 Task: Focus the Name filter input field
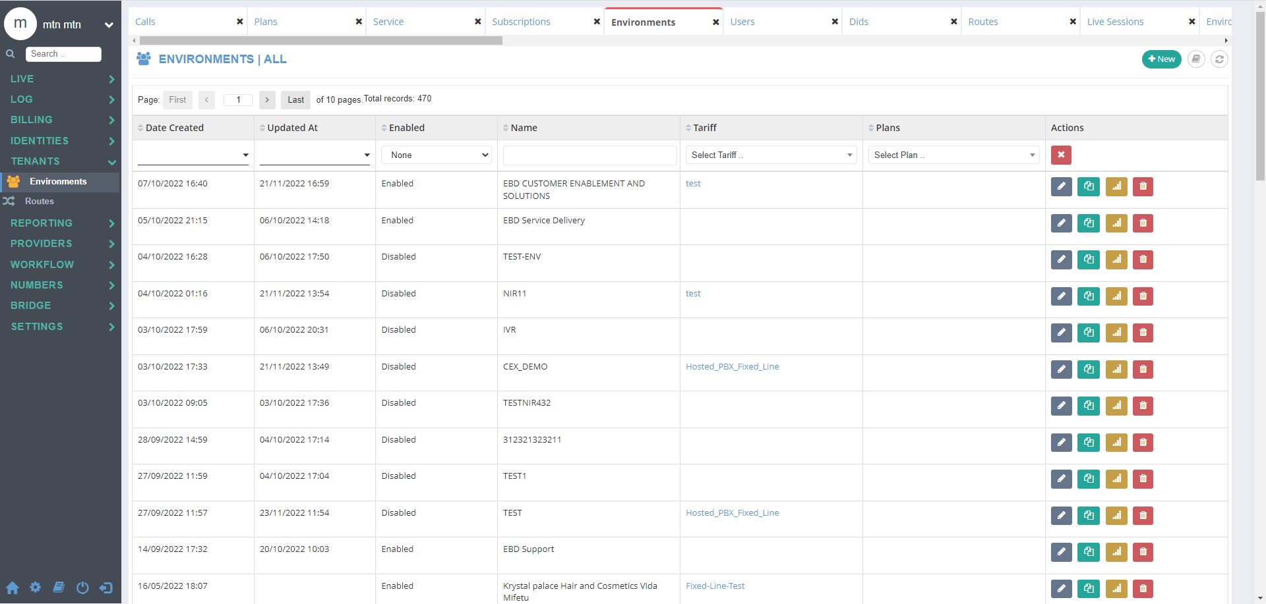pyautogui.click(x=589, y=155)
